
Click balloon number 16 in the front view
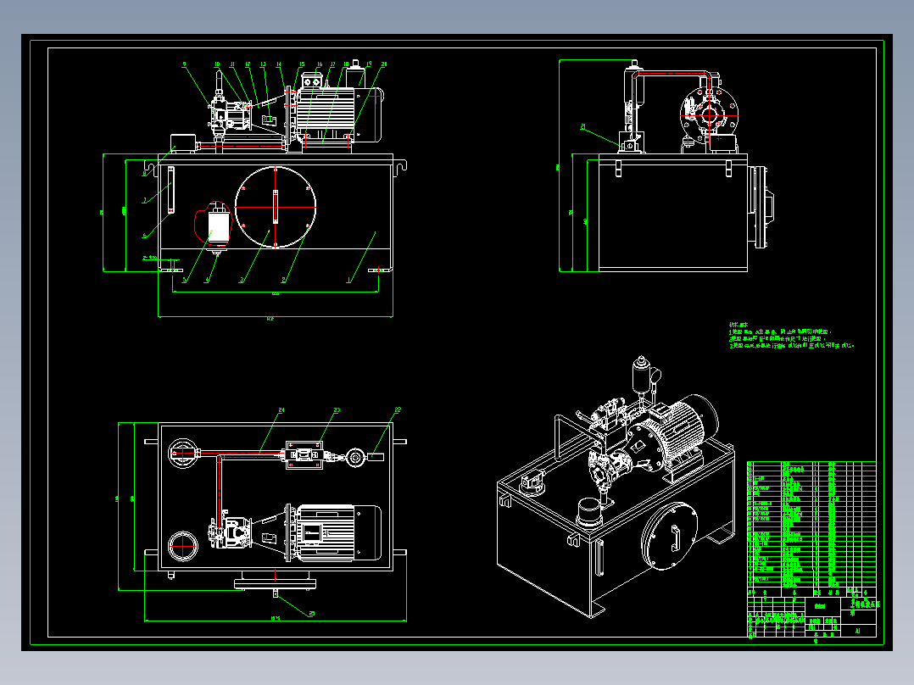pos(320,64)
